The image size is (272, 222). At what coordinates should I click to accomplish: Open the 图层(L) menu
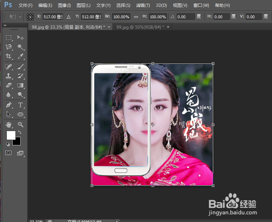pyautogui.click(x=83, y=5)
